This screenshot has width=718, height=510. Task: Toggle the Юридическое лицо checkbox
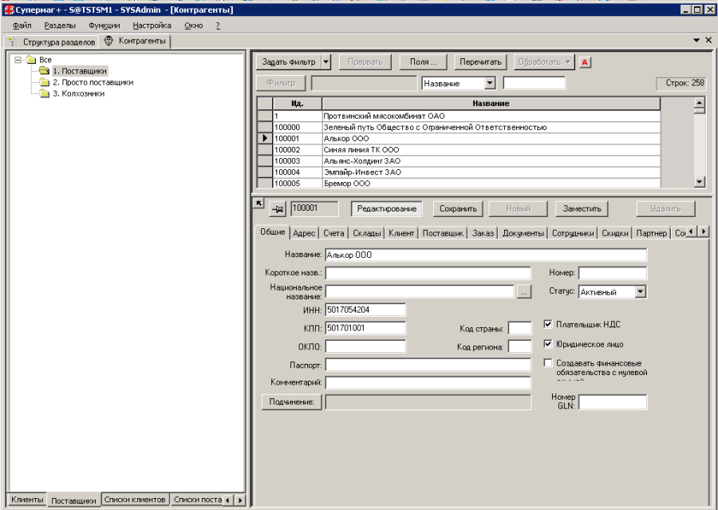click(547, 344)
